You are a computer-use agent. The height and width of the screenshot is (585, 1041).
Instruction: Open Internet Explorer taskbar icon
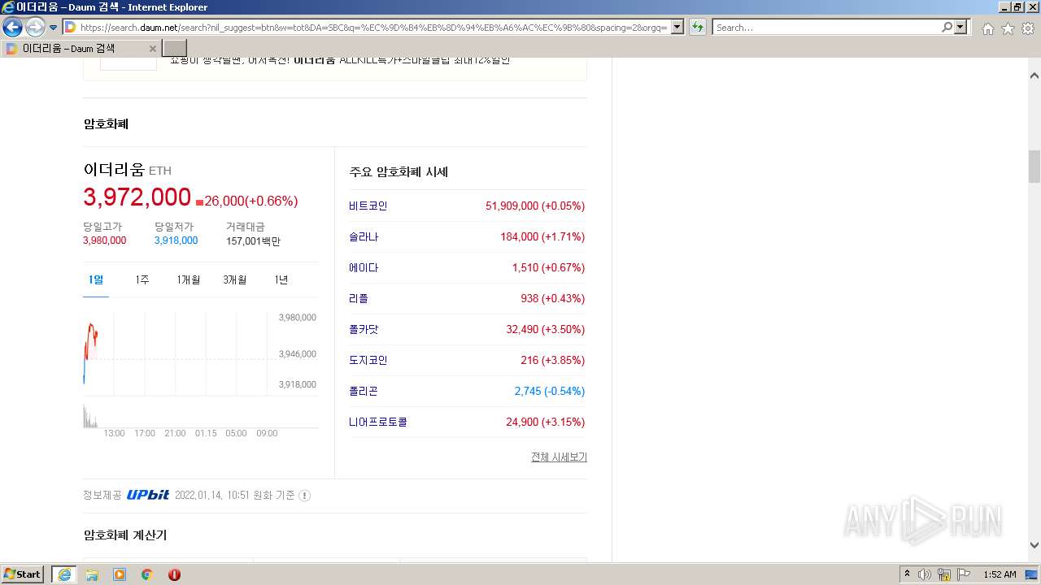point(64,574)
